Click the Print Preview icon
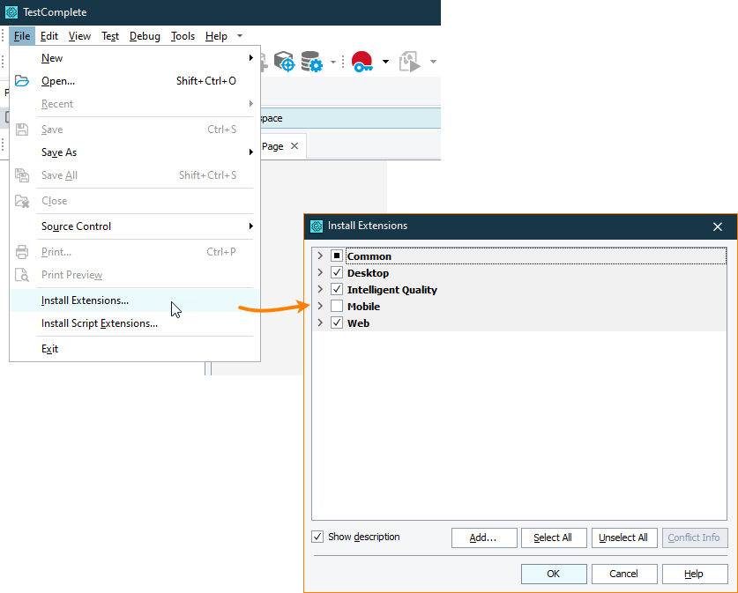738x593 pixels. pyautogui.click(x=22, y=274)
